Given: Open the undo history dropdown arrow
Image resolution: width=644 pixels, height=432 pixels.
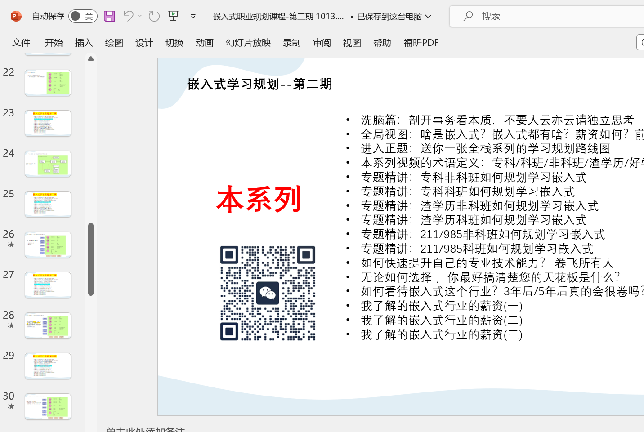Looking at the screenshot, I should 140,16.
